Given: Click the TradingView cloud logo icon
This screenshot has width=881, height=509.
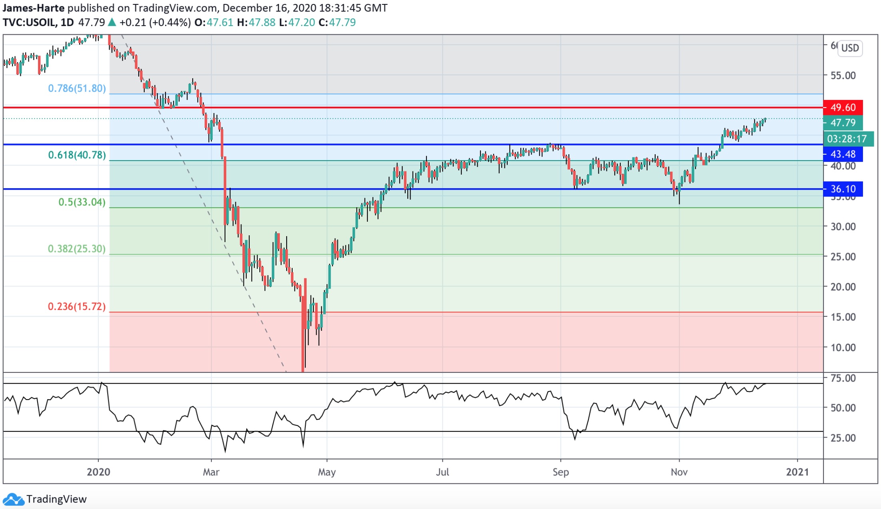Looking at the screenshot, I should pos(13,499).
